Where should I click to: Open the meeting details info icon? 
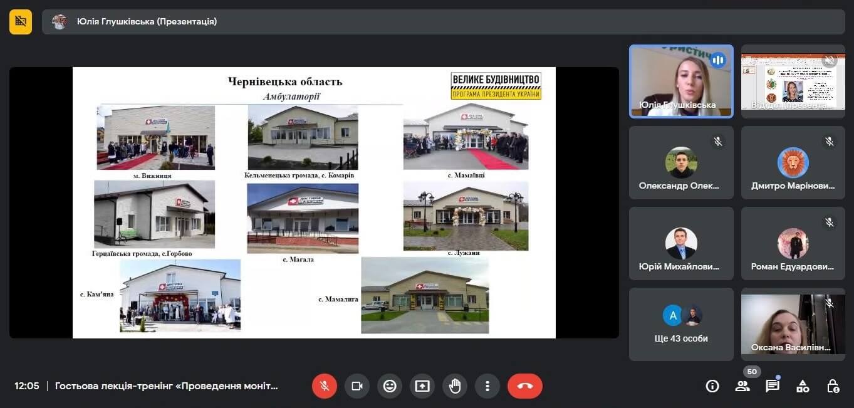coord(712,386)
